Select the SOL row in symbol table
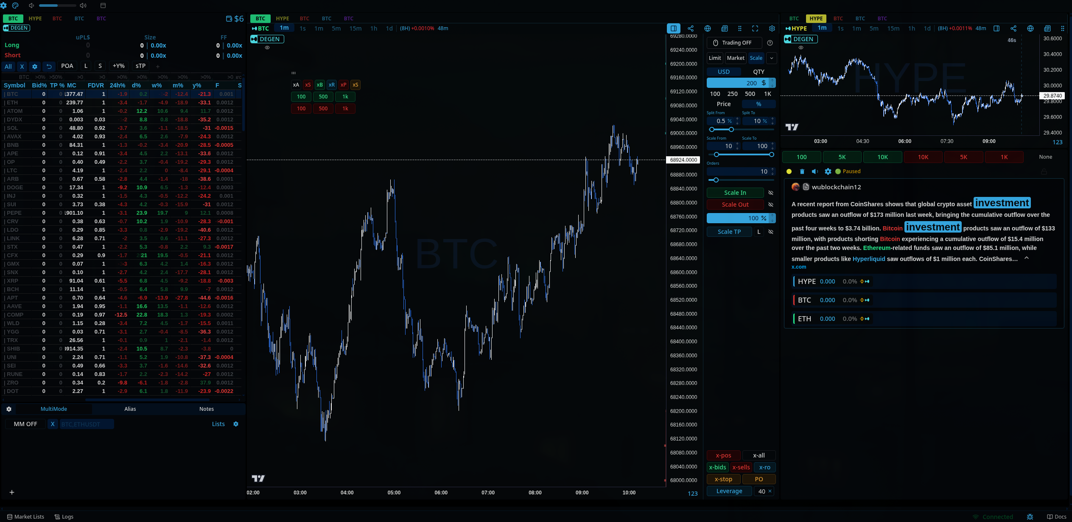1072x522 pixels. click(122, 128)
